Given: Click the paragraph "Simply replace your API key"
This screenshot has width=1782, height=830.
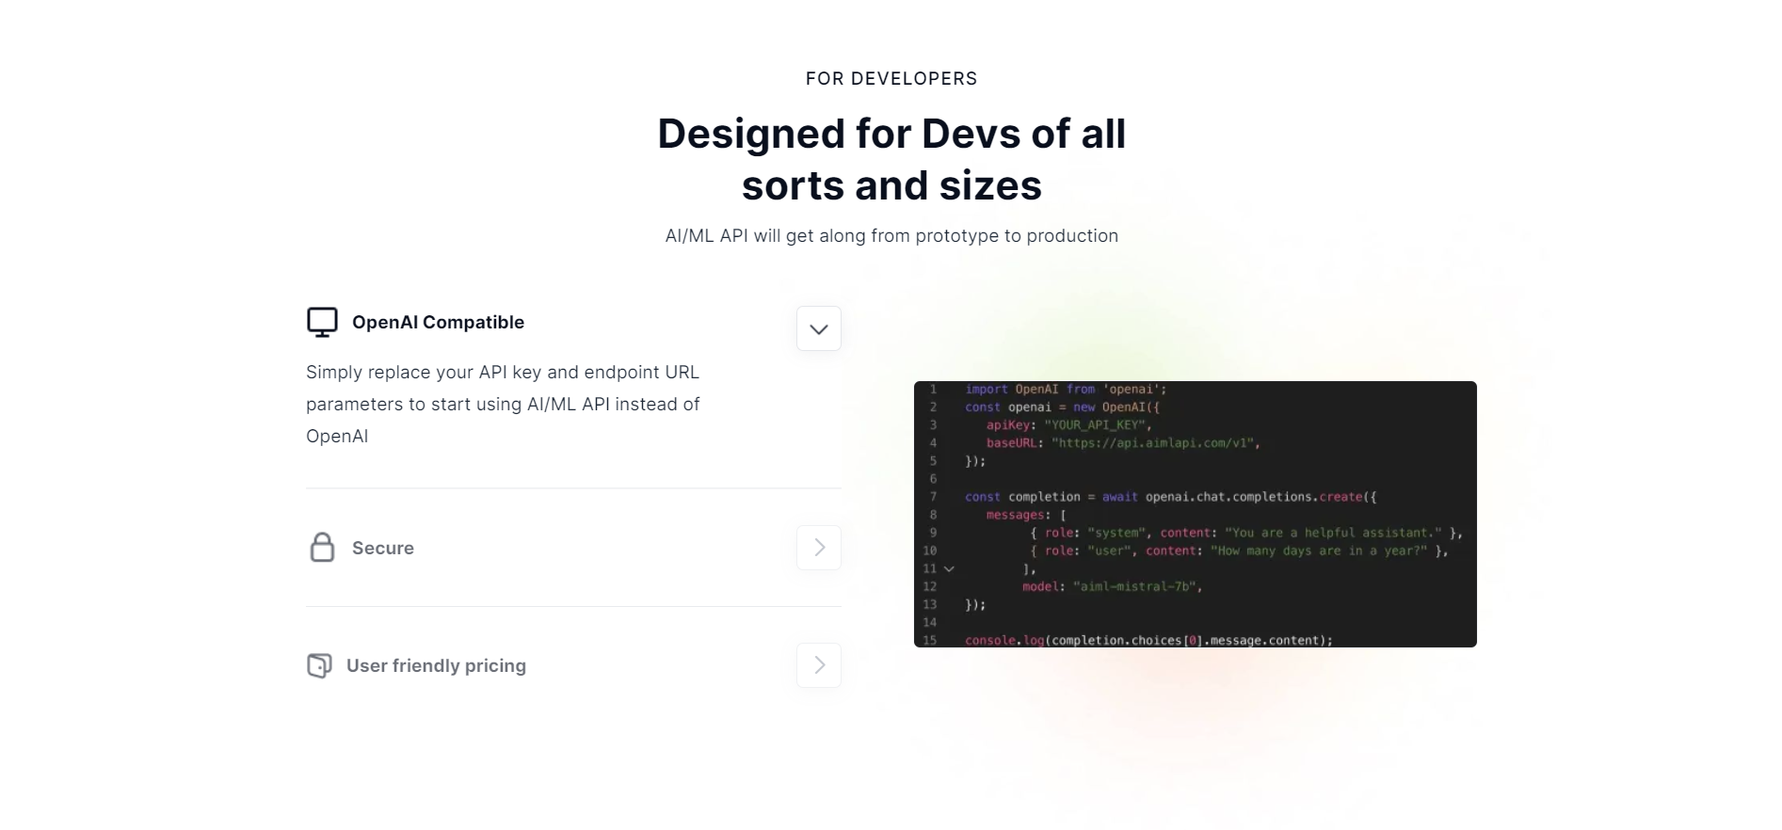Looking at the screenshot, I should (503, 404).
